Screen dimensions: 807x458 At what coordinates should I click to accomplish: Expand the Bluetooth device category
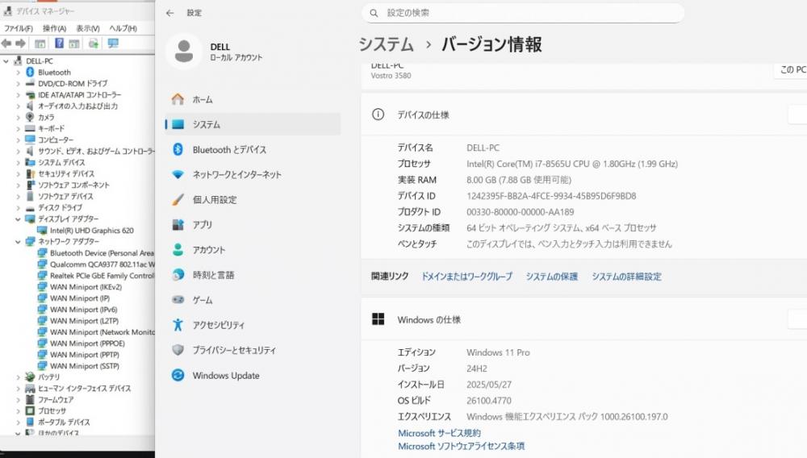pyautogui.click(x=18, y=73)
